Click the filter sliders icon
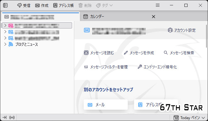Screen dimensions: 208x121 point(86,67)
